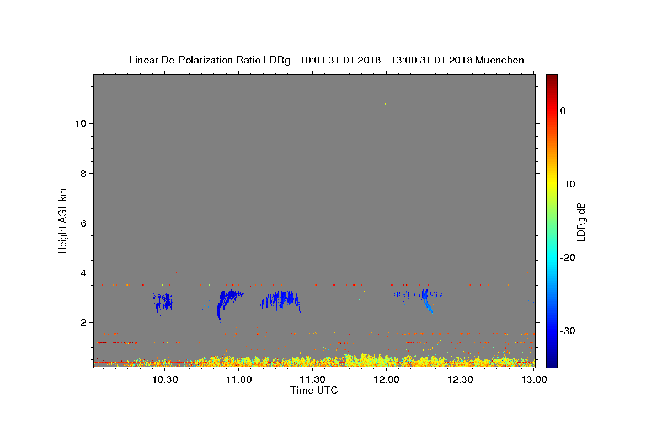Click the colorbar value label -20

coord(568,257)
